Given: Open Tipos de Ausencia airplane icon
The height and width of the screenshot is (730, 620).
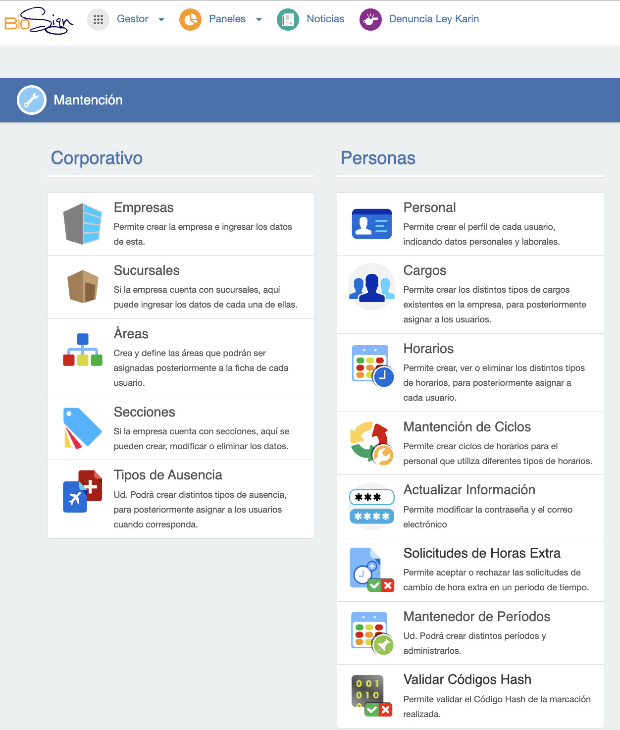Looking at the screenshot, I should pos(83,491).
